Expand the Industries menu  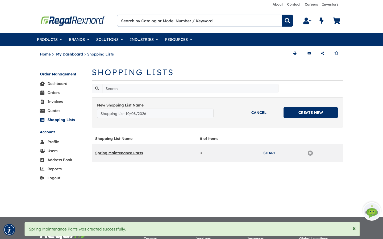(x=144, y=39)
